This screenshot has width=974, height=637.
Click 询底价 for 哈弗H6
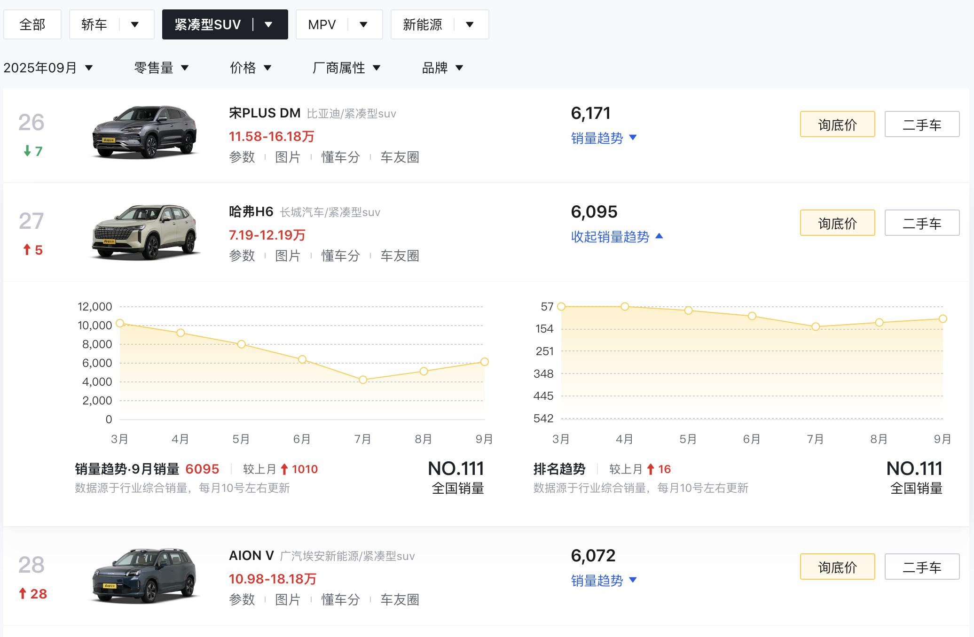pyautogui.click(x=837, y=223)
